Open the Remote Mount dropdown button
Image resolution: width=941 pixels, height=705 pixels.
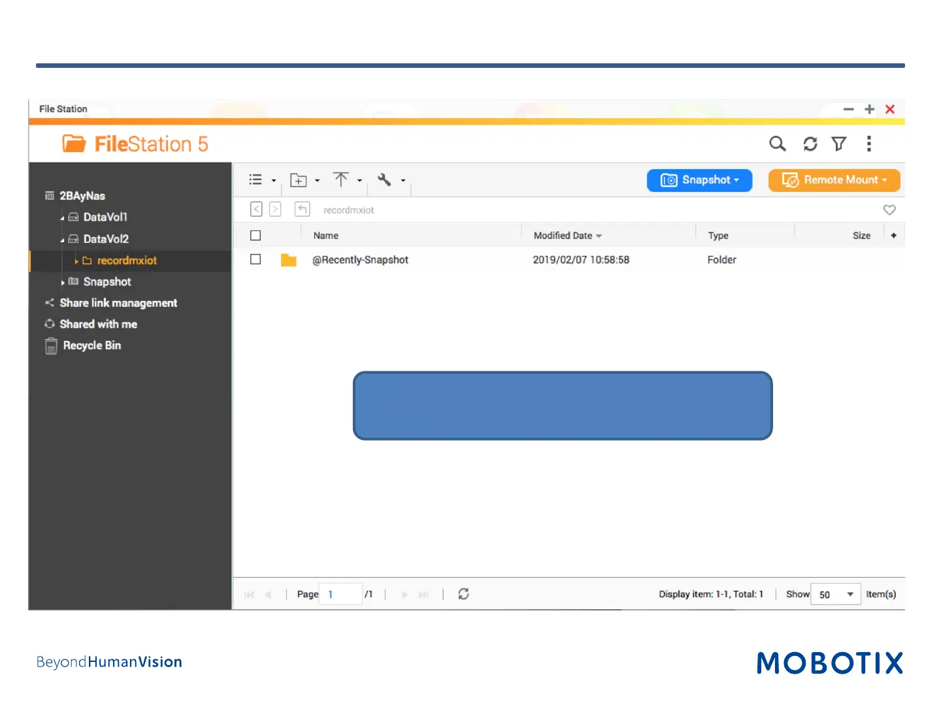click(x=834, y=180)
